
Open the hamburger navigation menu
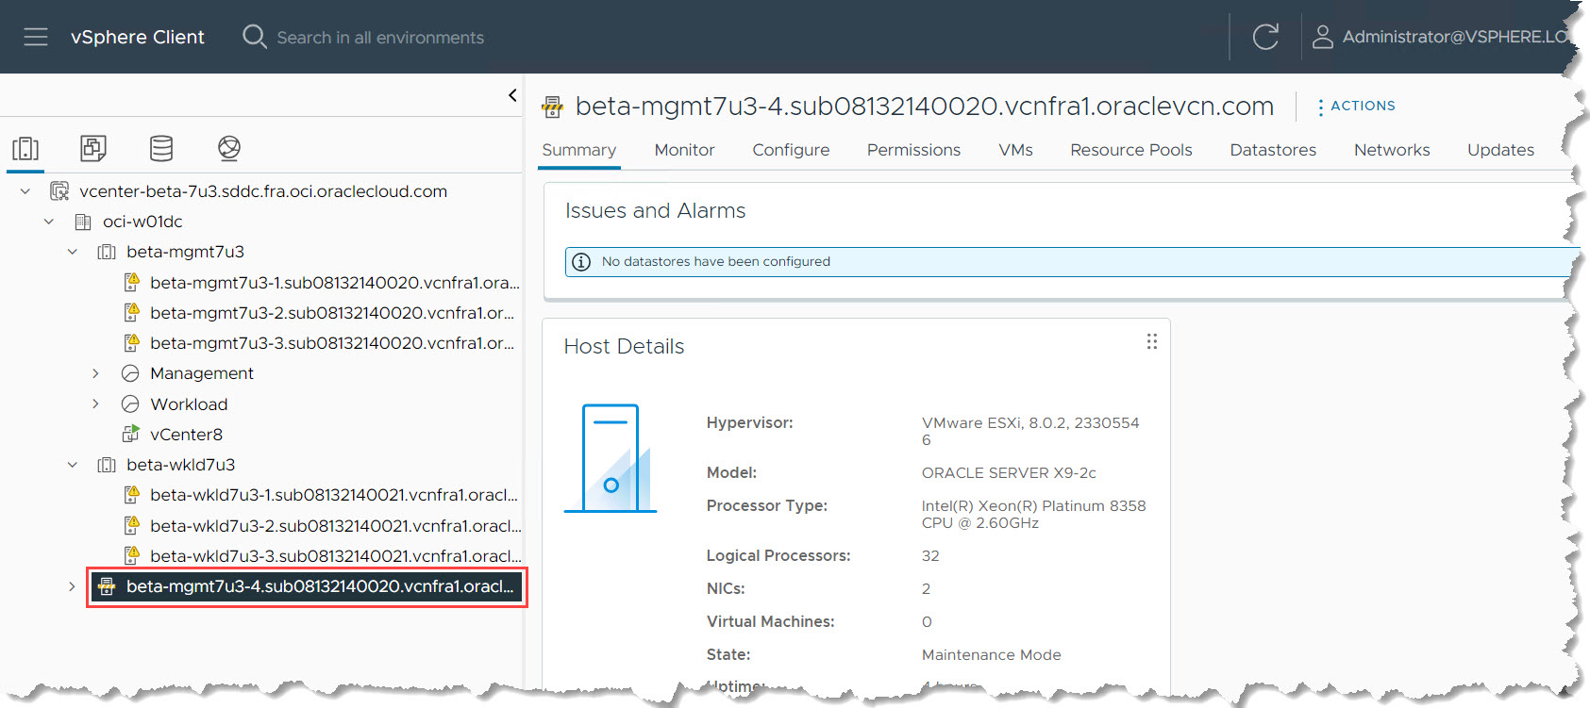click(x=36, y=37)
